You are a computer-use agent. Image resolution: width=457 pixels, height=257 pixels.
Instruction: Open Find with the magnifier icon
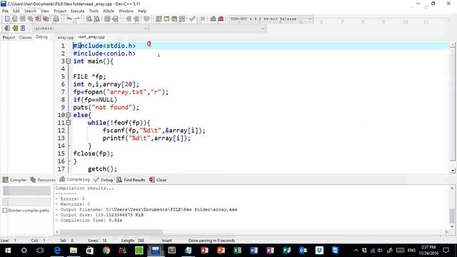(x=89, y=19)
